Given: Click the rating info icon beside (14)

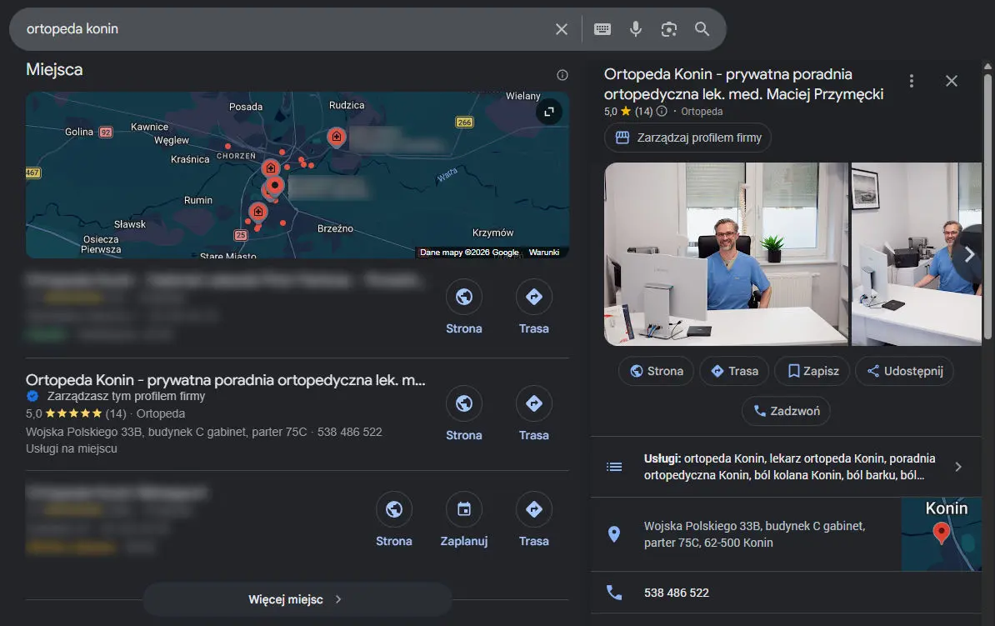Looking at the screenshot, I should coord(662,112).
